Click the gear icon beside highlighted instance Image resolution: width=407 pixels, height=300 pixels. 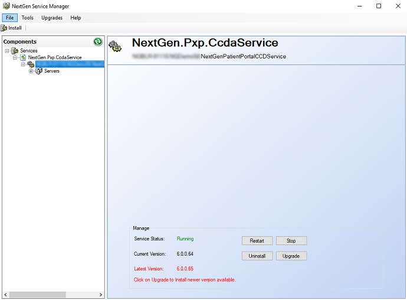click(31, 64)
